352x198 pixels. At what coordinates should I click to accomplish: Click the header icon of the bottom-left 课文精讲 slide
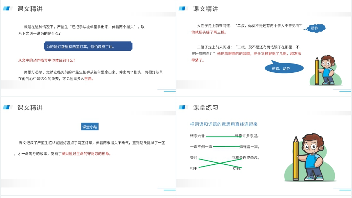point(7,107)
